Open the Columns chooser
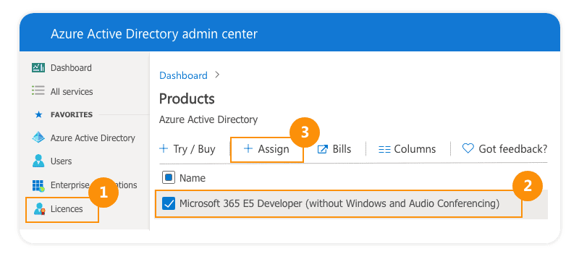This screenshot has width=579, height=262. pos(407,149)
